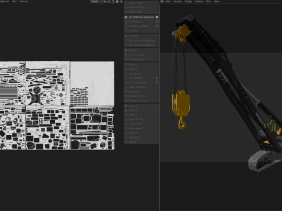Screen dimensions: 282x211
Task: Open UV Retriangulate options gear
Action: (x=157, y=83)
